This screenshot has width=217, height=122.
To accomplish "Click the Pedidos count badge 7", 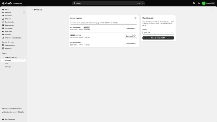I will (x=24, y=13).
